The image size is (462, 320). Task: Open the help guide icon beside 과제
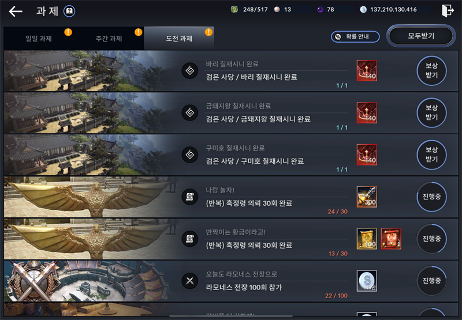click(x=69, y=12)
